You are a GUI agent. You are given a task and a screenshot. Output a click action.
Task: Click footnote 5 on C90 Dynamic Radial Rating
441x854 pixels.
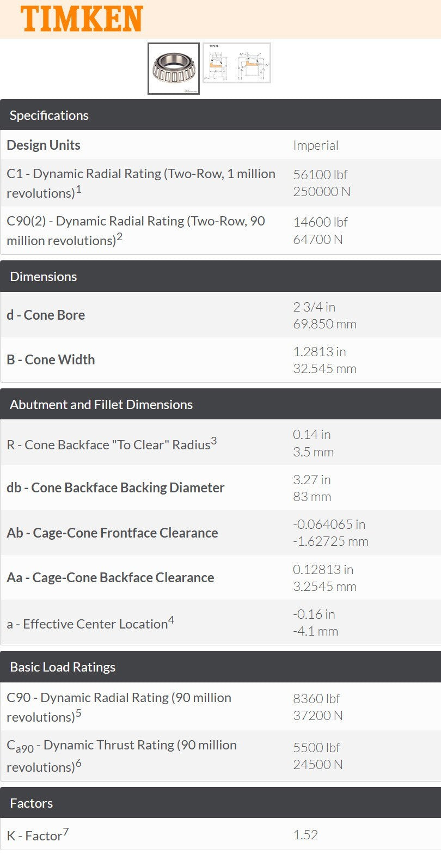pos(78,713)
